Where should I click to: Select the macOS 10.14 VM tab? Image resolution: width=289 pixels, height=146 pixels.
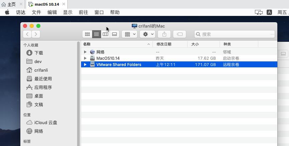[x=47, y=4]
